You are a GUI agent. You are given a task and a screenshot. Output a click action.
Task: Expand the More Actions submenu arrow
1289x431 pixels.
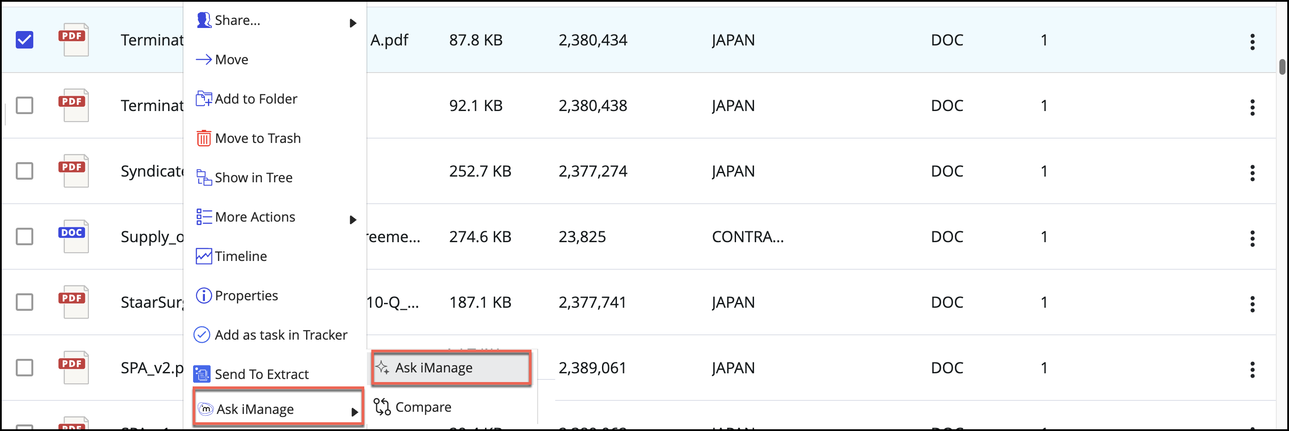(353, 220)
